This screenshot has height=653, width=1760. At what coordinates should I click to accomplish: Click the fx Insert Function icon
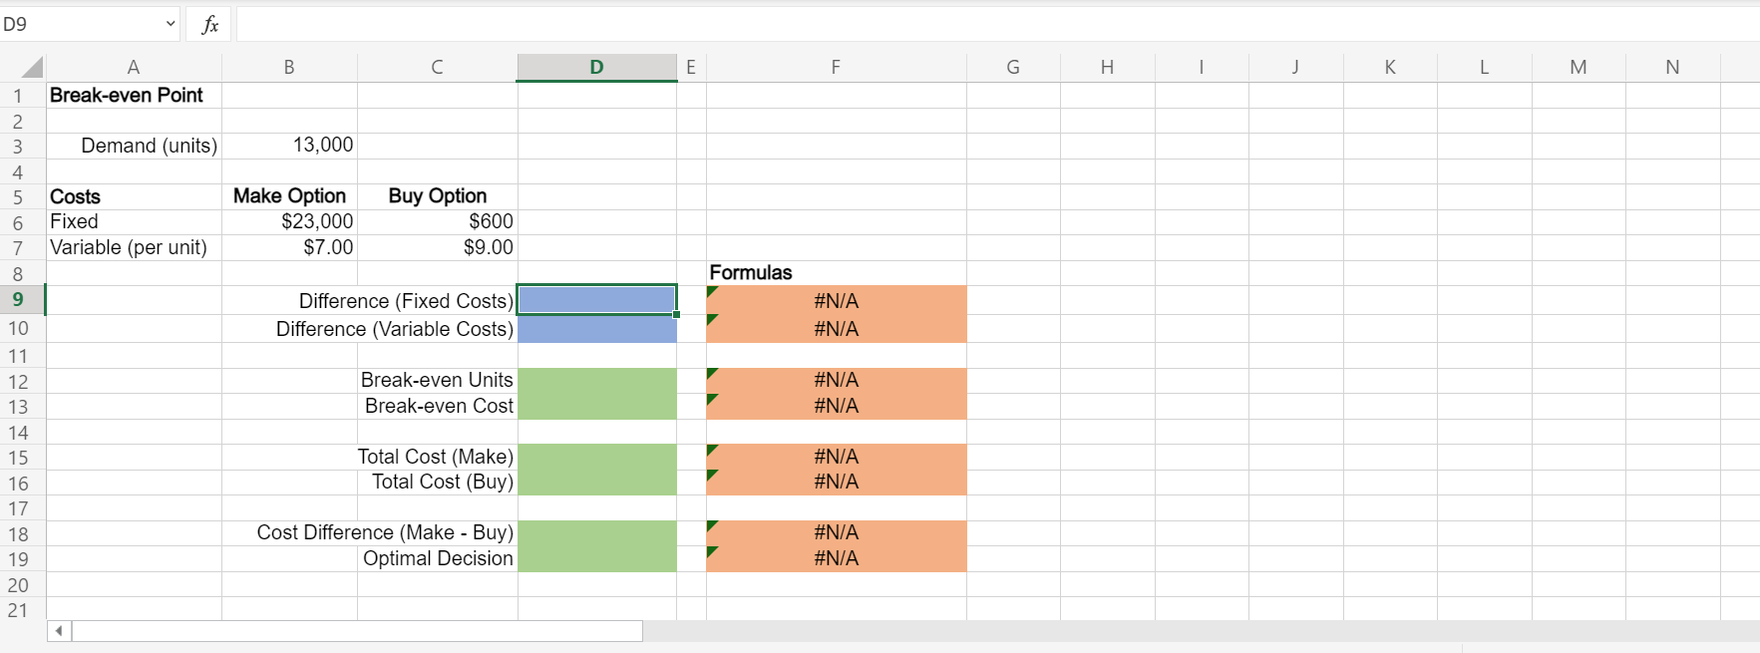[x=209, y=24]
